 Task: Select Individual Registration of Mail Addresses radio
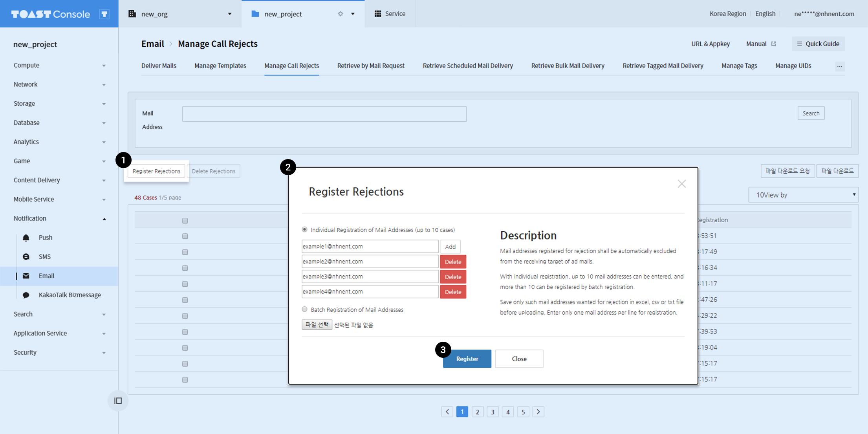[304, 229]
